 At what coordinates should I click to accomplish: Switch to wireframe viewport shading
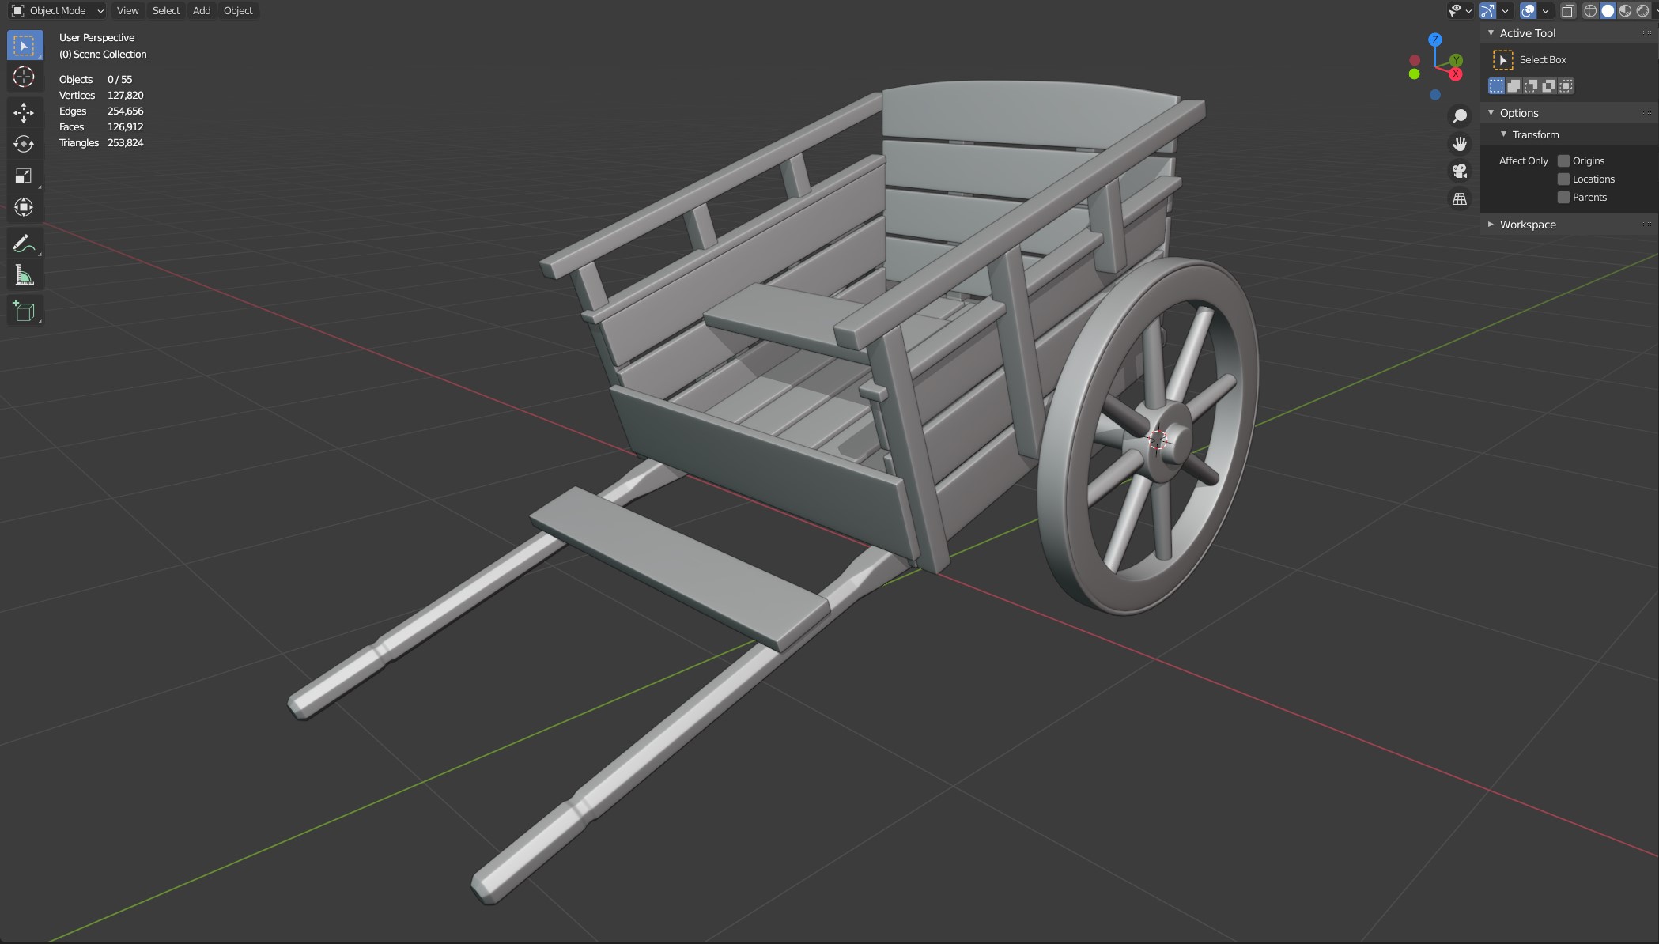click(1590, 10)
